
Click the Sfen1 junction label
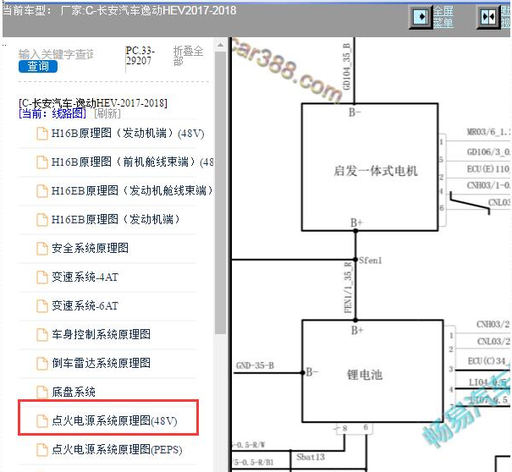371,261
